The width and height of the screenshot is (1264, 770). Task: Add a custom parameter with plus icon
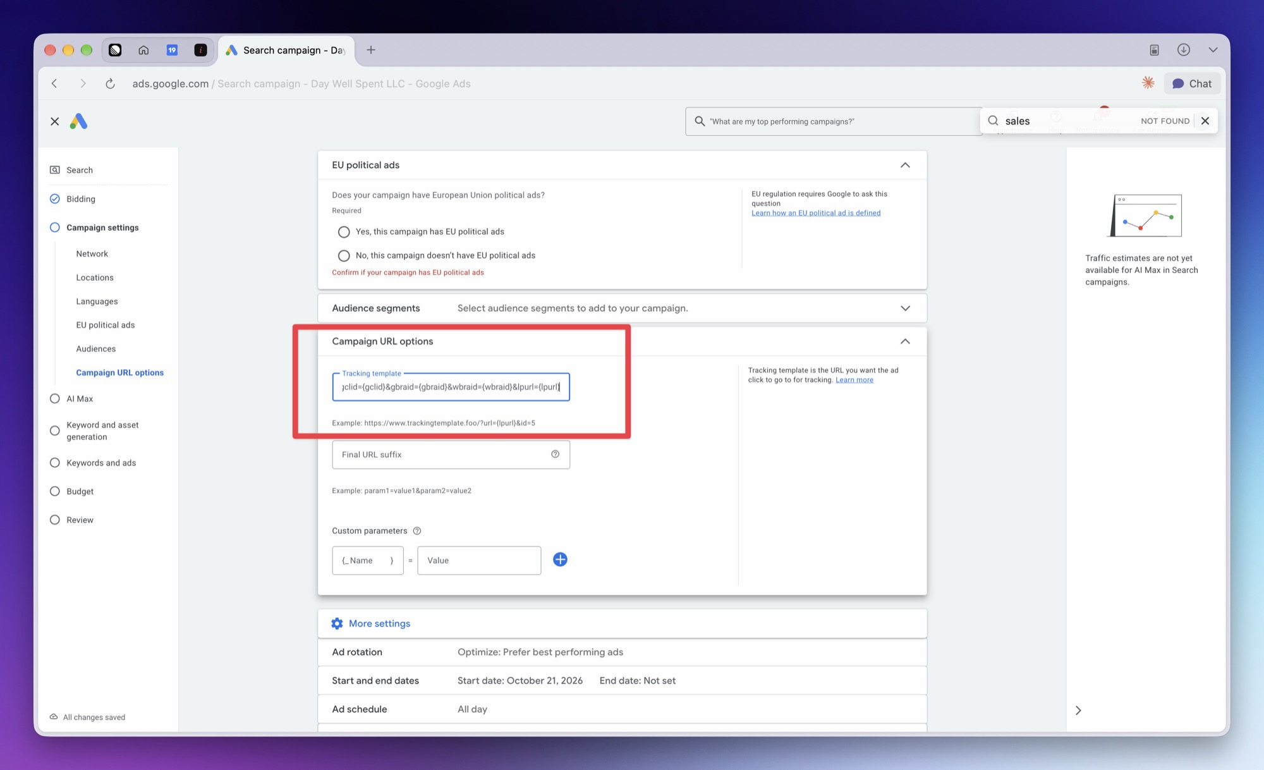560,559
